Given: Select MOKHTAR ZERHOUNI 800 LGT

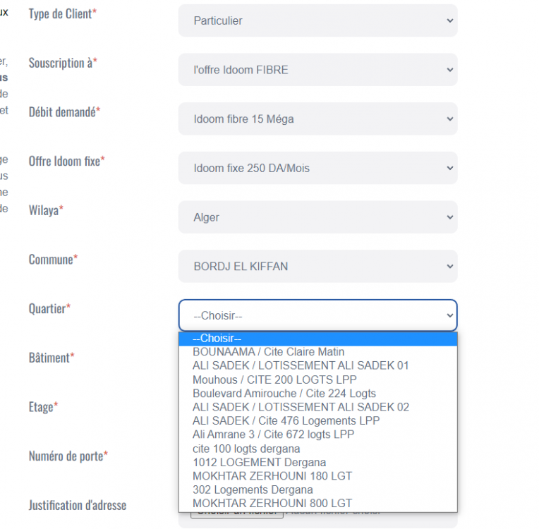Looking at the screenshot, I should pyautogui.click(x=317, y=504).
